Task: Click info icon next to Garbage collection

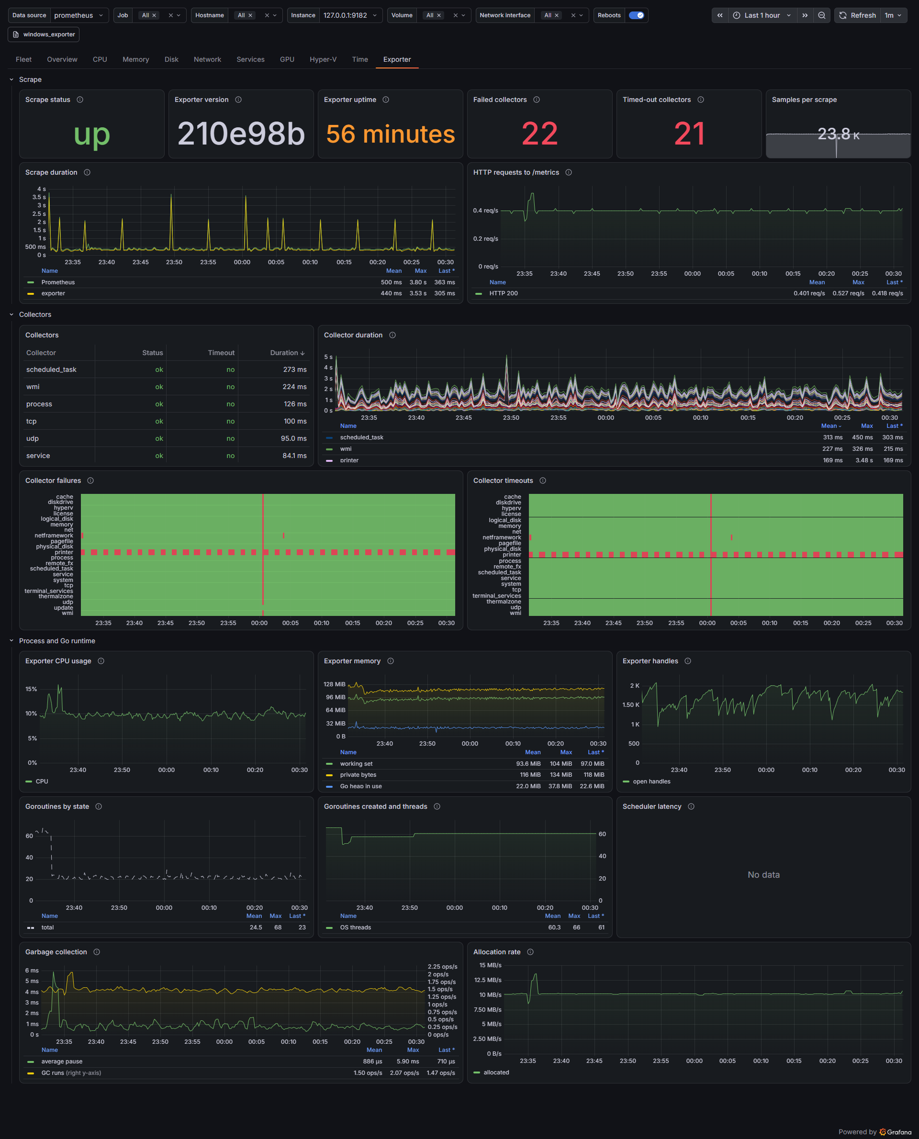Action: [x=97, y=952]
